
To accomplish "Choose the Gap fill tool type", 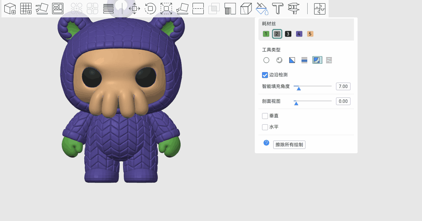I will click(329, 60).
